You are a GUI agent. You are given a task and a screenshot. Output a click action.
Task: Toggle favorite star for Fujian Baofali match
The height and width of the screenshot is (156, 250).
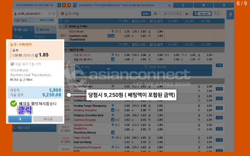point(113,137)
